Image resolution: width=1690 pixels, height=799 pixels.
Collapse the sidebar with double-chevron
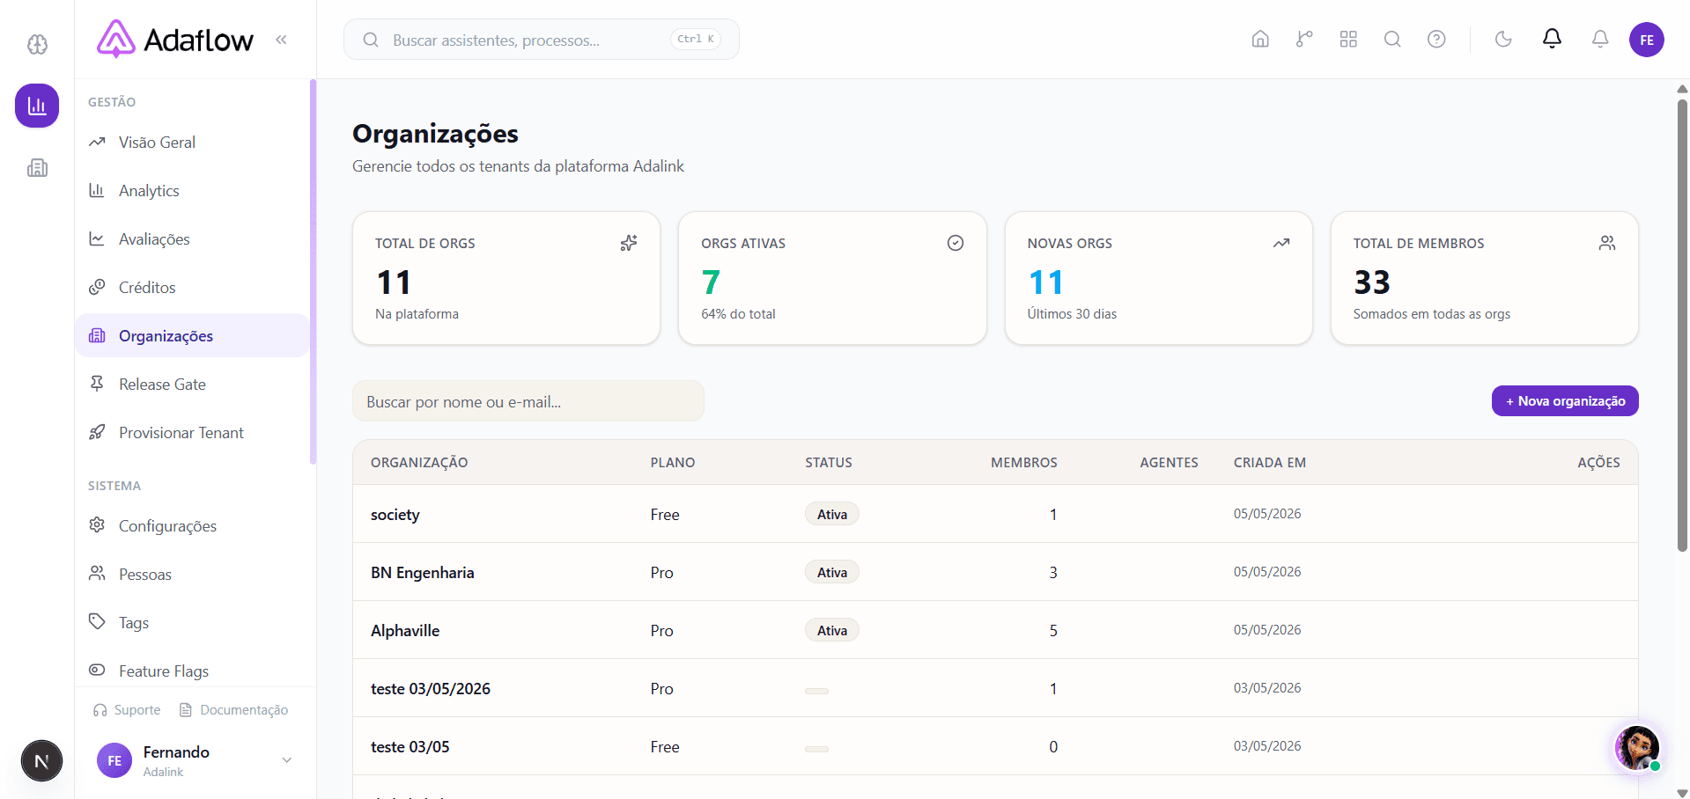point(281,40)
